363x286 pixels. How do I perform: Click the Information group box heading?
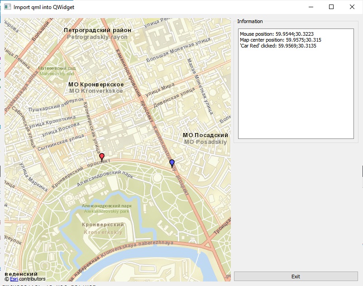coord(250,21)
